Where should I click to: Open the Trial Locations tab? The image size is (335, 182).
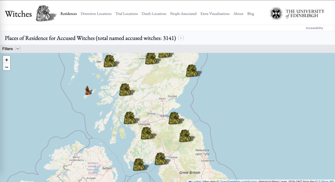pos(127,14)
